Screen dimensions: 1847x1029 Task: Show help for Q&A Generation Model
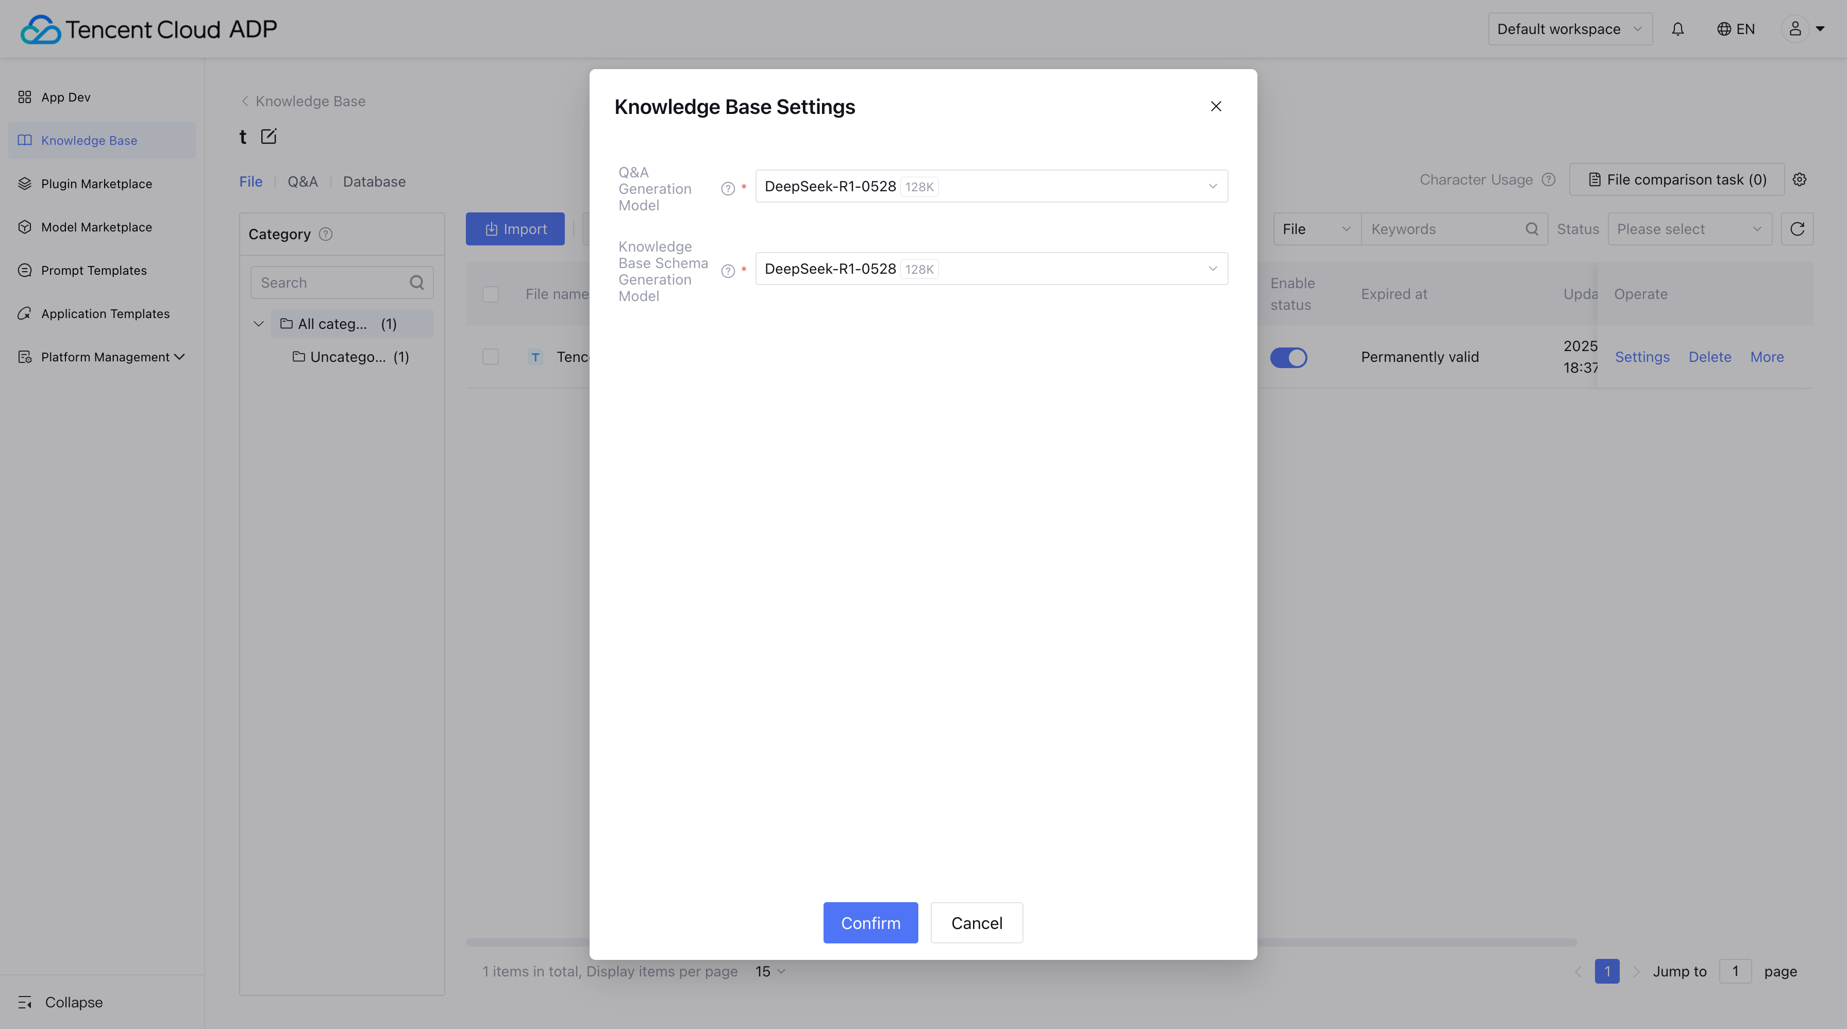728,189
